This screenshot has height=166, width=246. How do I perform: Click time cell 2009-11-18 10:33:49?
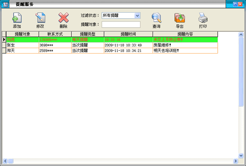click(x=128, y=45)
